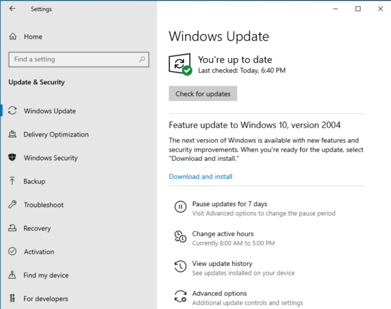Click the Windows Update sync arrows sidebar icon
The height and width of the screenshot is (309, 391).
pos(12,111)
